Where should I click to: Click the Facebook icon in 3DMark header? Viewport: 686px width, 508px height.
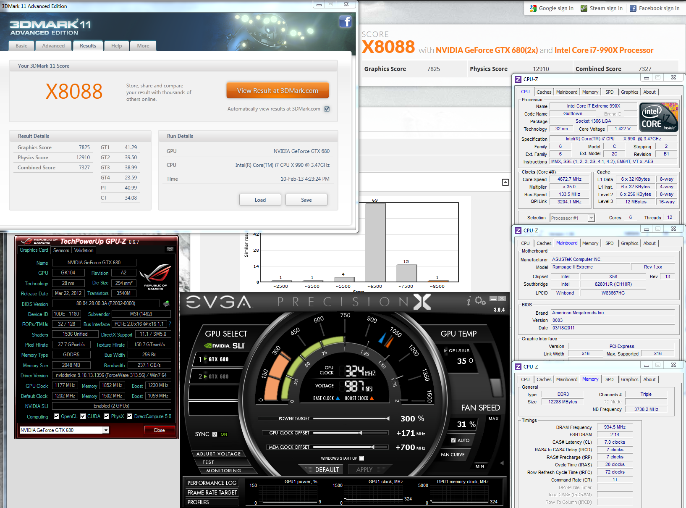click(x=345, y=21)
